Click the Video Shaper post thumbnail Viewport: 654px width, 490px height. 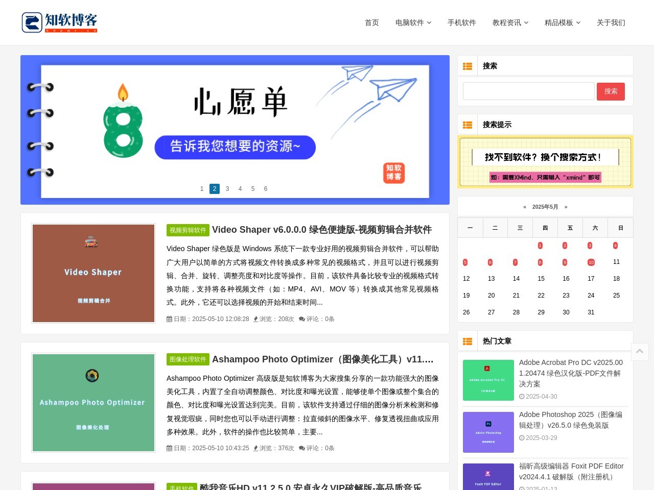point(94,273)
